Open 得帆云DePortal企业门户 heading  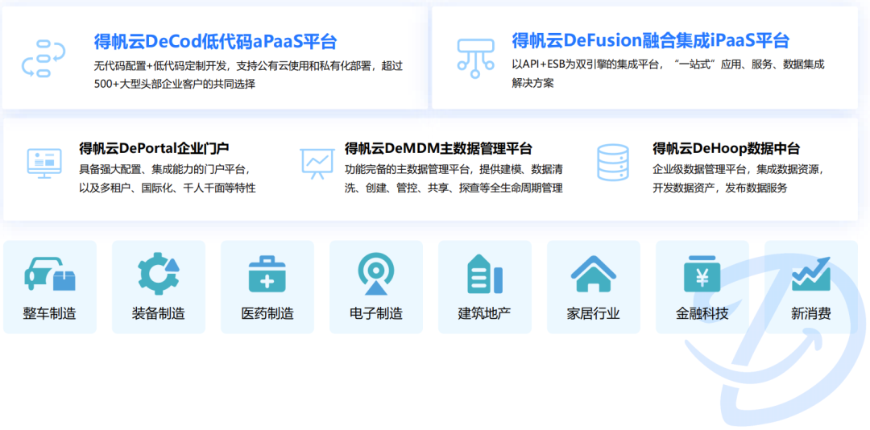154,148
